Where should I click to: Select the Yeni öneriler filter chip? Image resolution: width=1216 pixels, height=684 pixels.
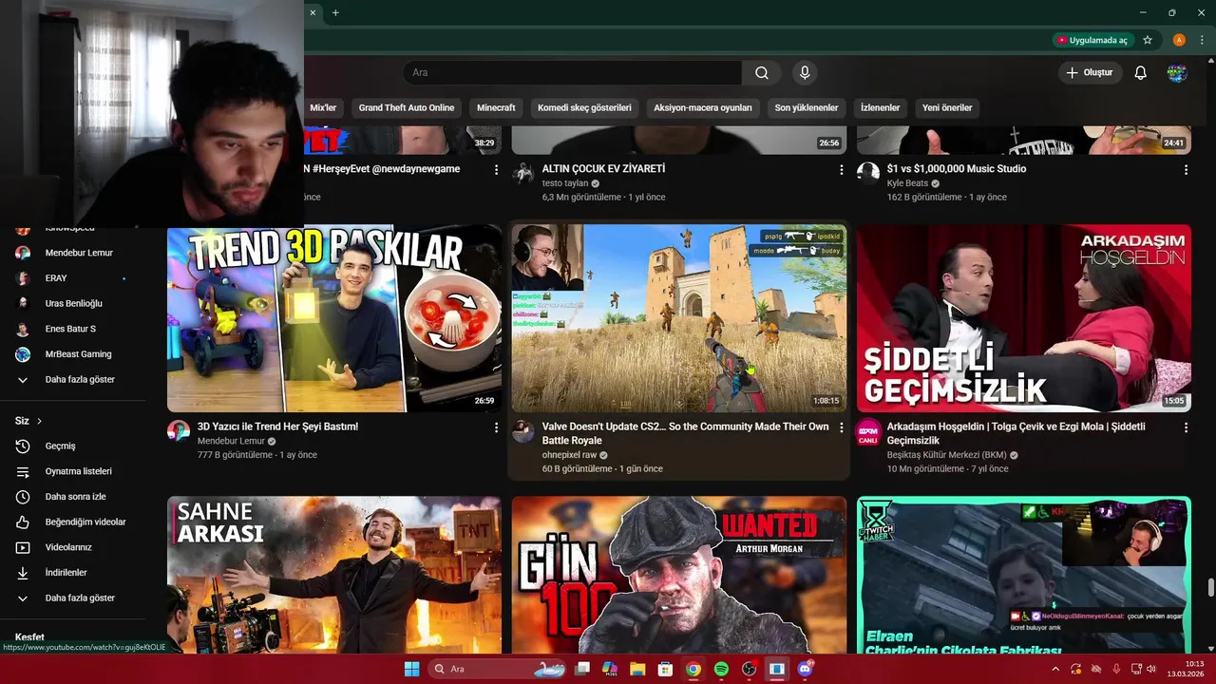[947, 107]
